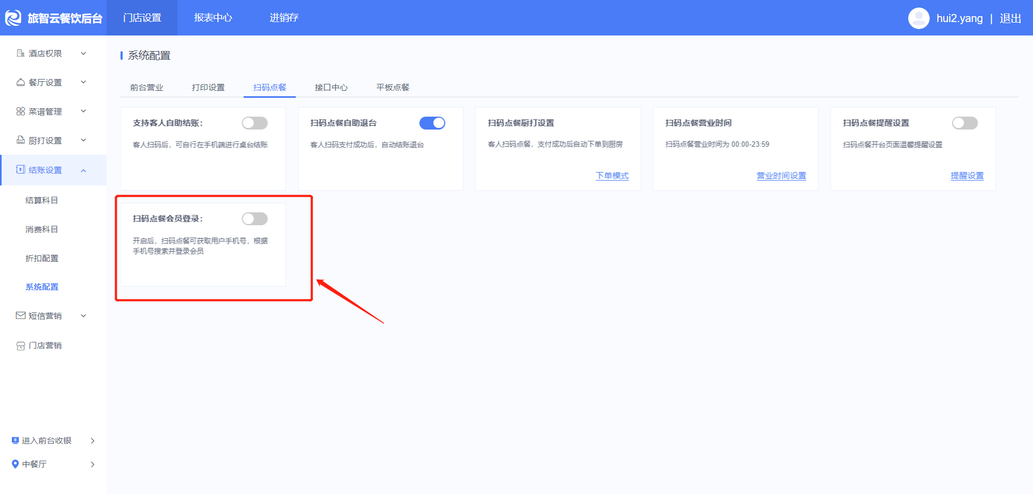The image size is (1033, 494).
Task: Enable 支持客人自助结账 switch
Action: 254,123
